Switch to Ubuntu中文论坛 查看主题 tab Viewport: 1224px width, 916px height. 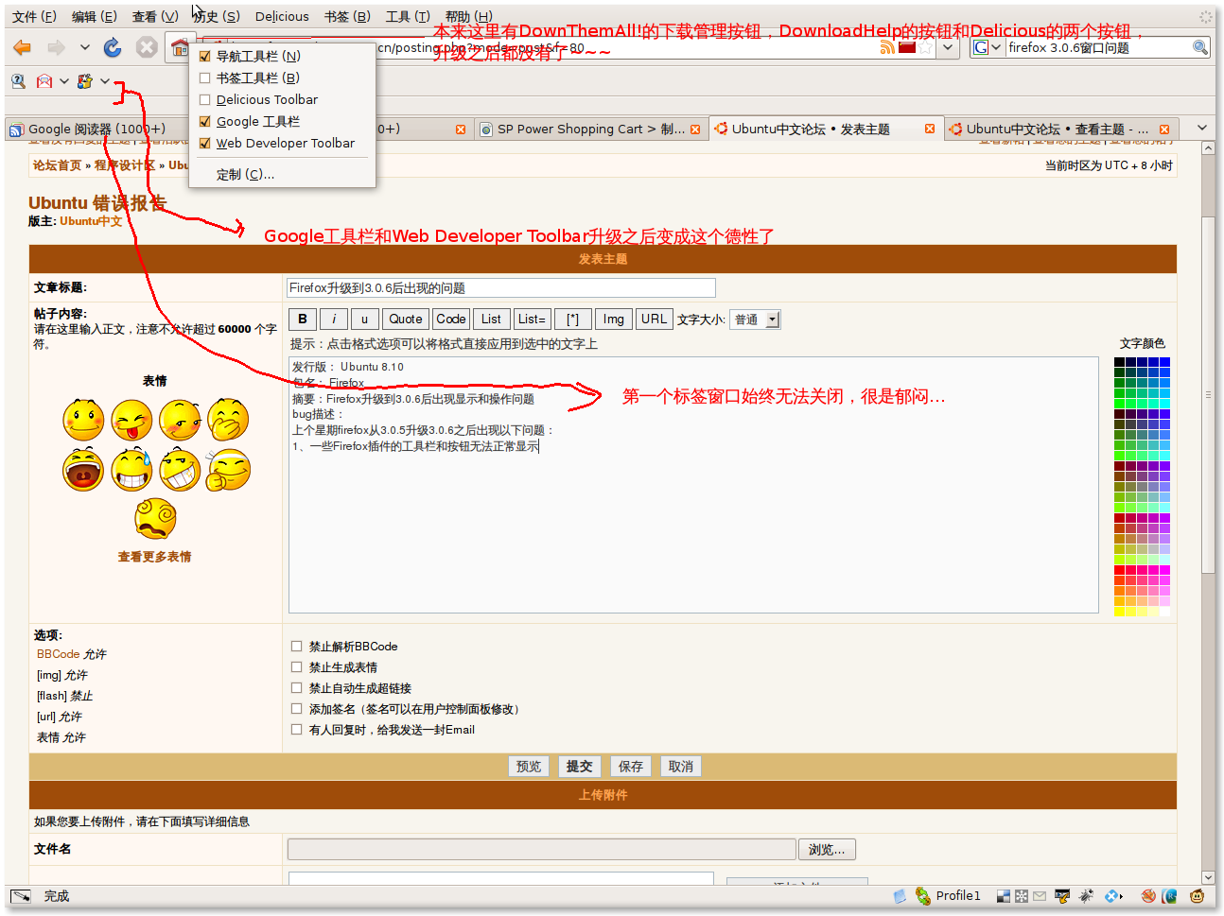[1059, 129]
